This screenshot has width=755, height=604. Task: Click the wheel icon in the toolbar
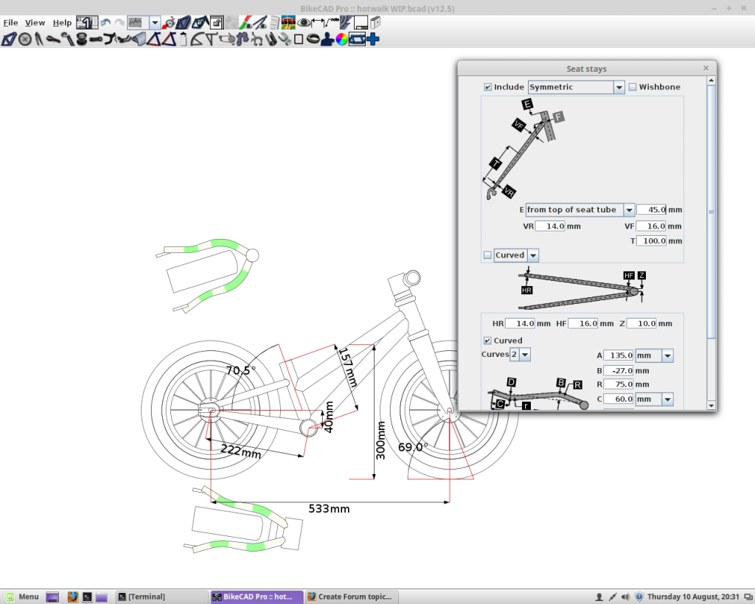(x=25, y=39)
